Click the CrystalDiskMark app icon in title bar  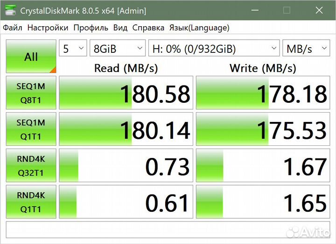(x=10, y=10)
